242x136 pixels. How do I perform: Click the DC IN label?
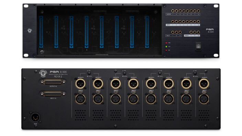[x=35, y=124]
